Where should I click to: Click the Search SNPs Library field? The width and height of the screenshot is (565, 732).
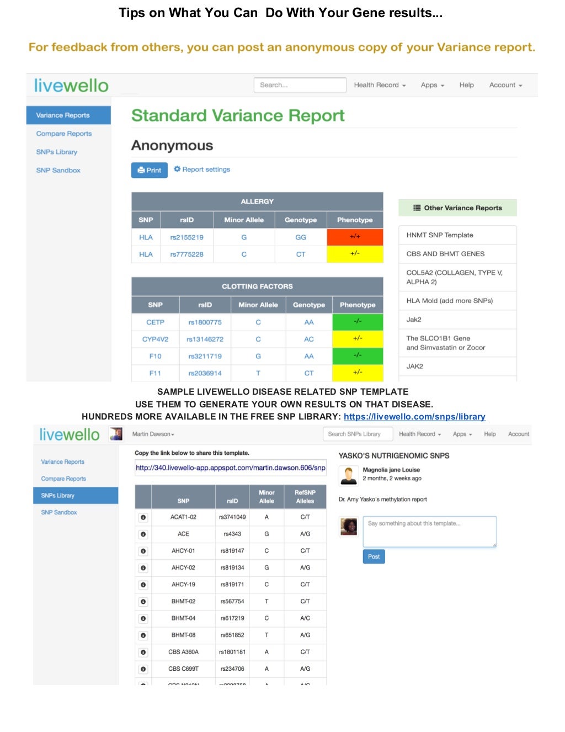pos(358,434)
